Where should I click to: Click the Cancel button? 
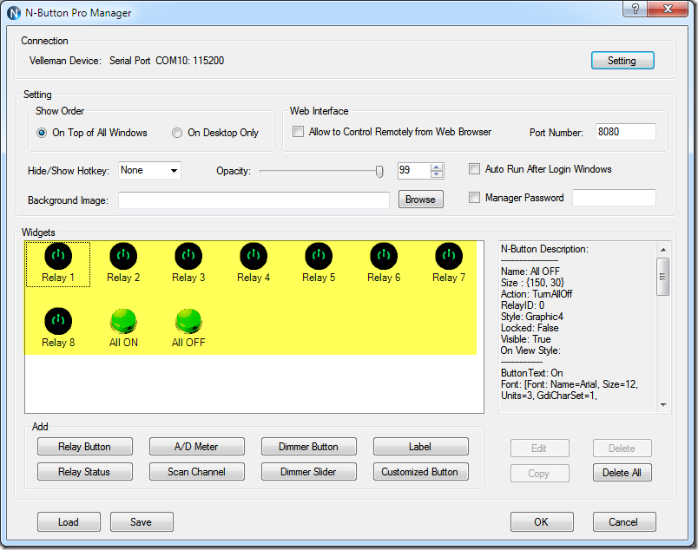click(x=624, y=522)
